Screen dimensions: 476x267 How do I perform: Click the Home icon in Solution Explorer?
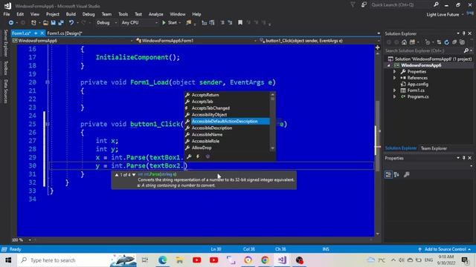(404, 42)
